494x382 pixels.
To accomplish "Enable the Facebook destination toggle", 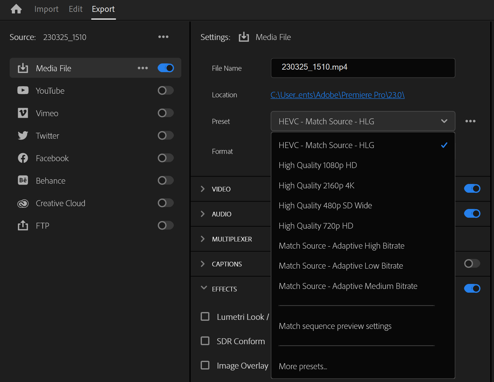I will pyautogui.click(x=166, y=158).
